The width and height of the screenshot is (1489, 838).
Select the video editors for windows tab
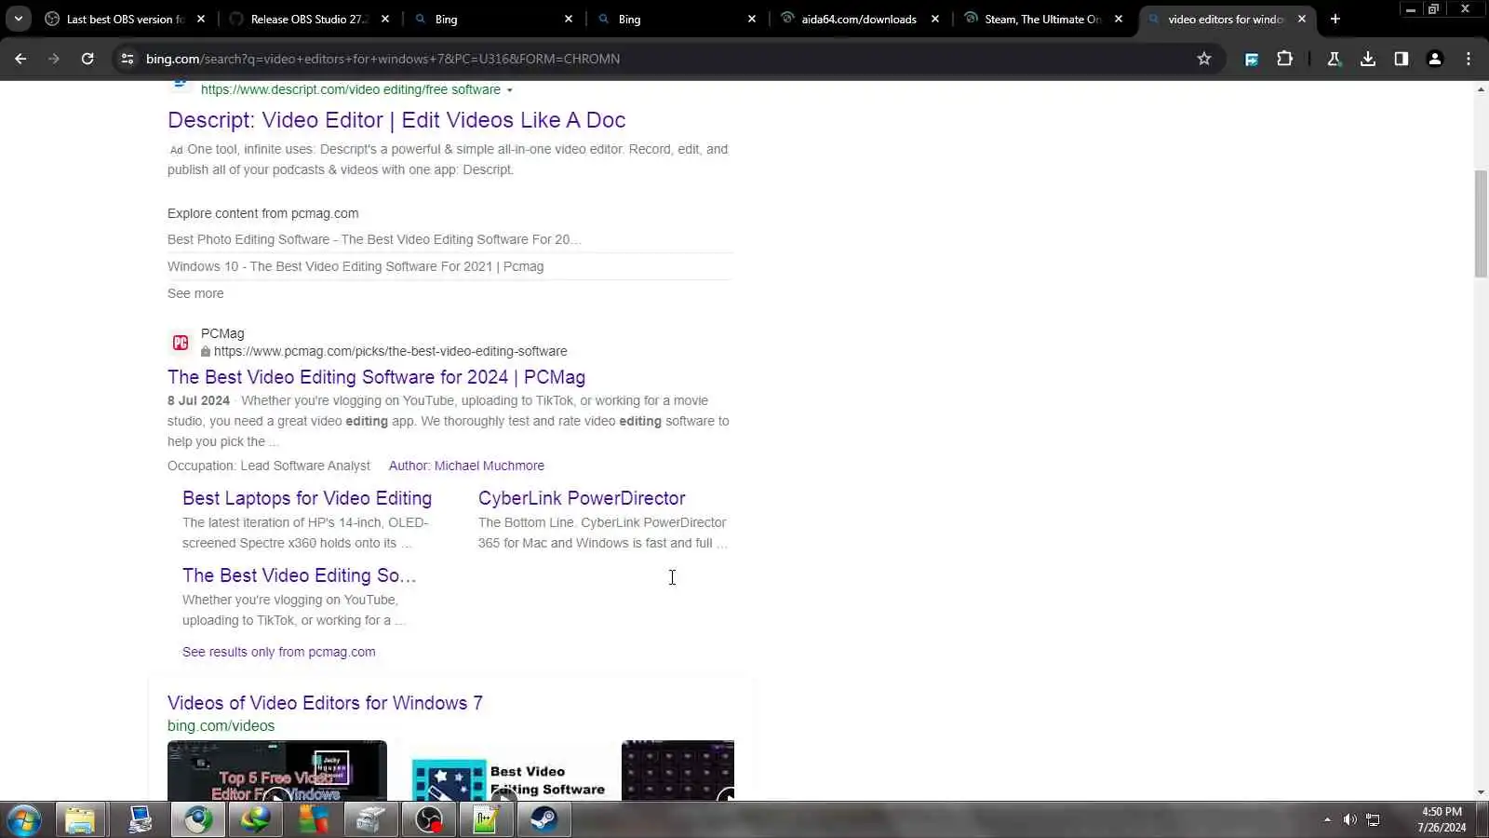pyautogui.click(x=1227, y=19)
